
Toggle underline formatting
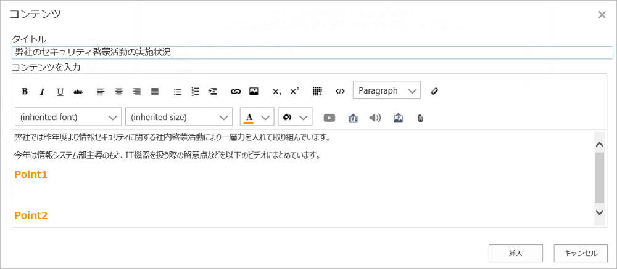coord(60,91)
